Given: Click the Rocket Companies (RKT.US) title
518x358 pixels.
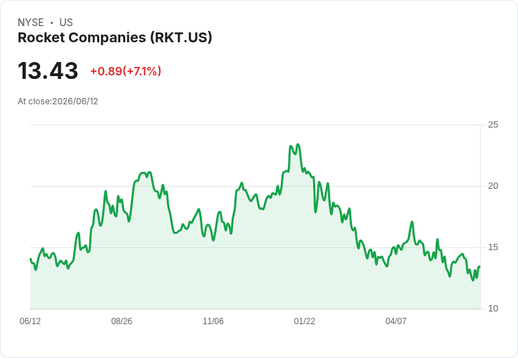Looking at the screenshot, I should click(115, 37).
